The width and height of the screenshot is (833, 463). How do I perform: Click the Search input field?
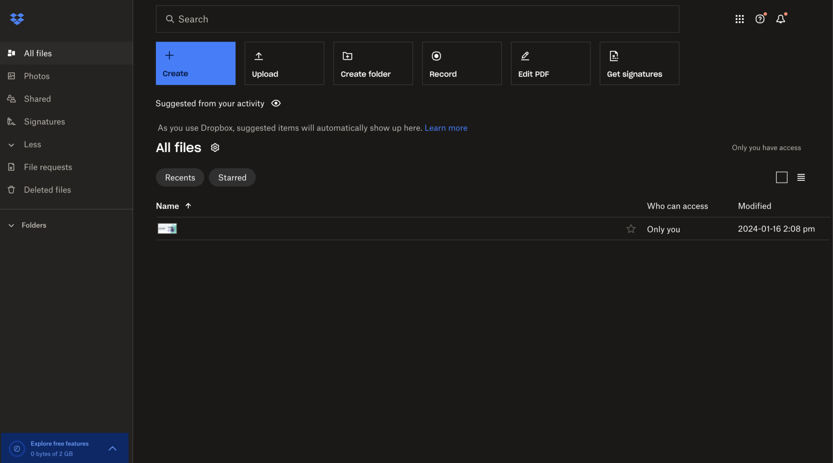[x=416, y=19]
